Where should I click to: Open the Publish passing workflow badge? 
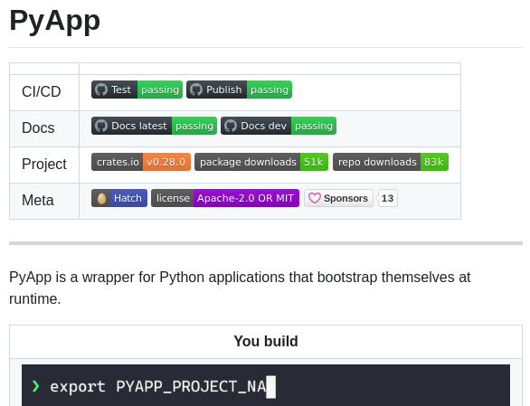[239, 90]
